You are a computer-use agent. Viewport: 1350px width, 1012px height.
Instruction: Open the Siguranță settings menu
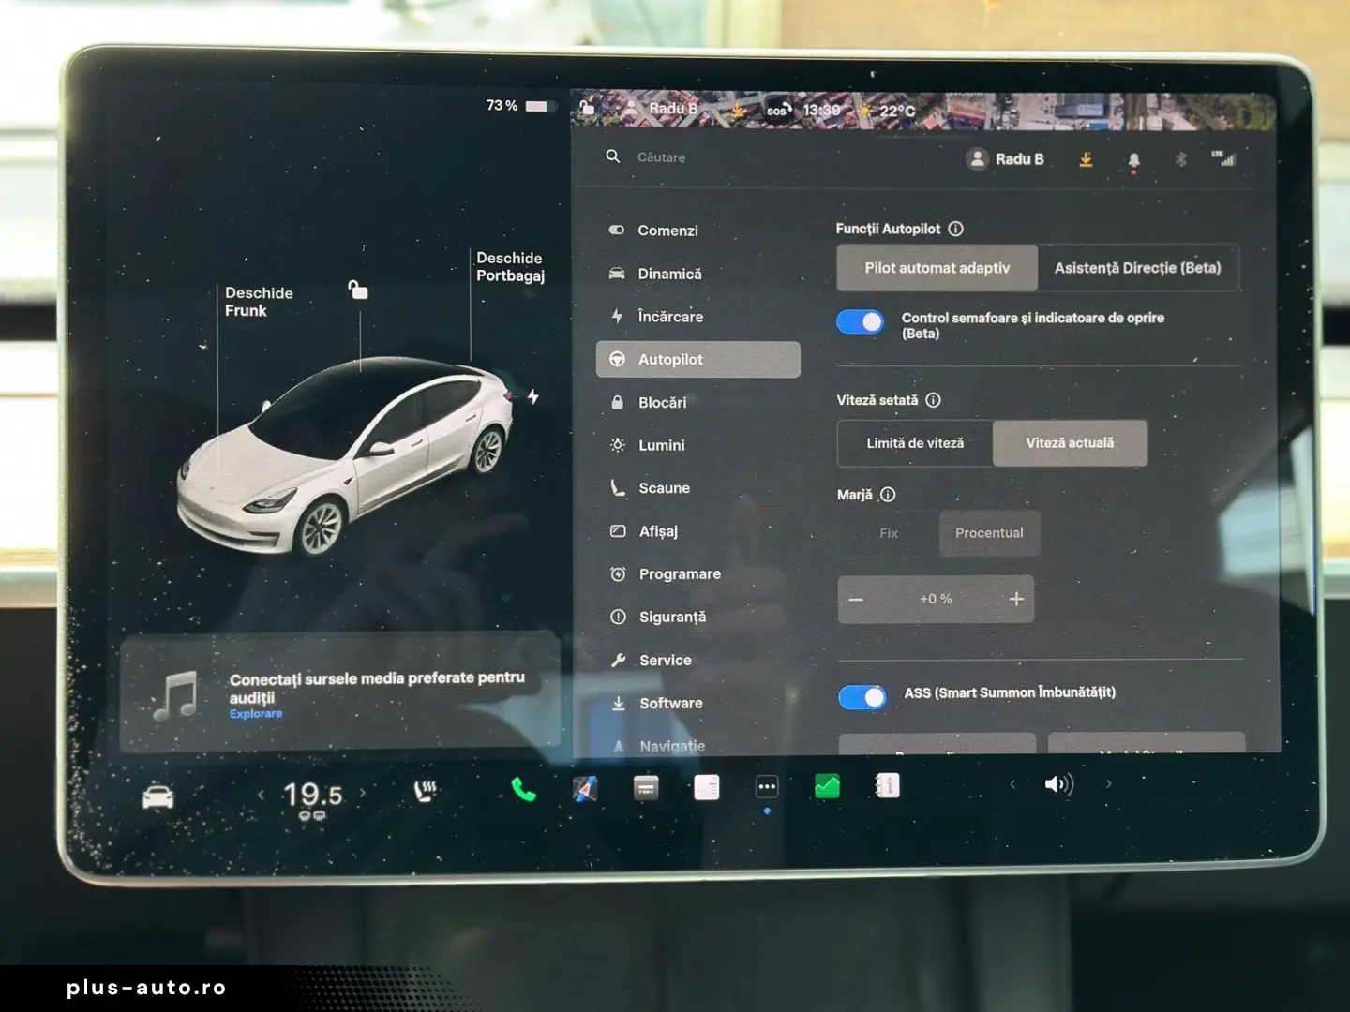tap(698, 618)
